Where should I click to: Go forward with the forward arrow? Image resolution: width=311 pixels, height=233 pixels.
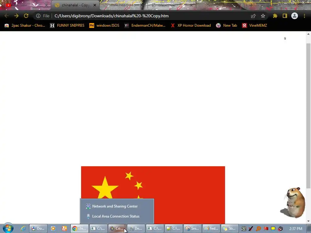point(16,16)
